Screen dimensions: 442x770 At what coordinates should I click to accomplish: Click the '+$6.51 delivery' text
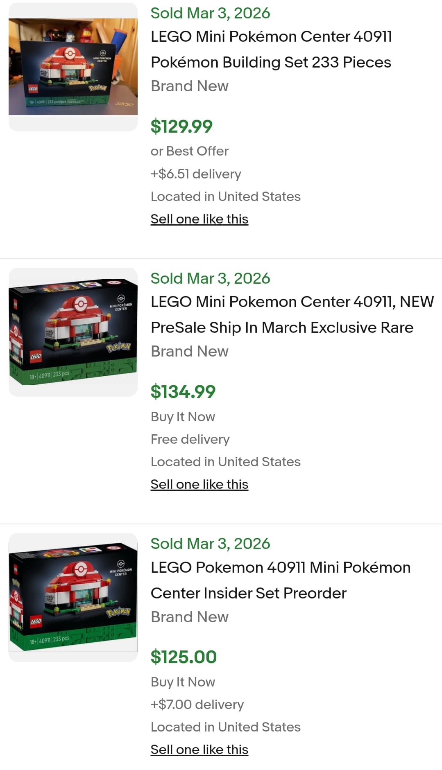click(x=196, y=174)
